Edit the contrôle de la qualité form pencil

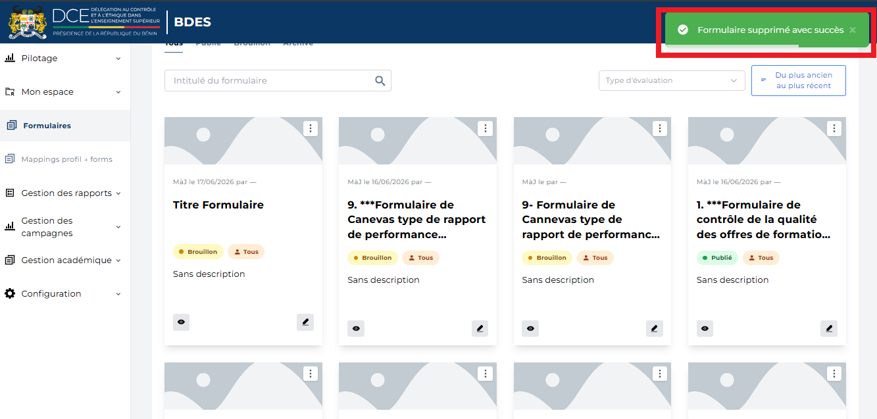click(829, 328)
